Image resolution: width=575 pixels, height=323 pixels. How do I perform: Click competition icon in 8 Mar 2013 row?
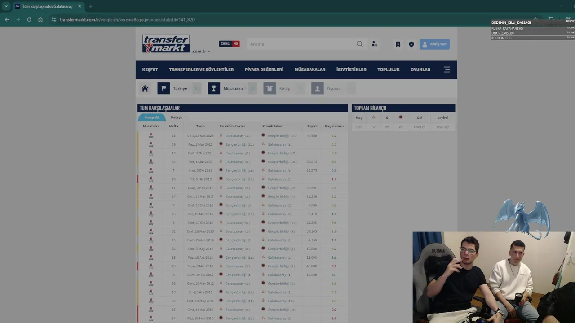point(151,266)
